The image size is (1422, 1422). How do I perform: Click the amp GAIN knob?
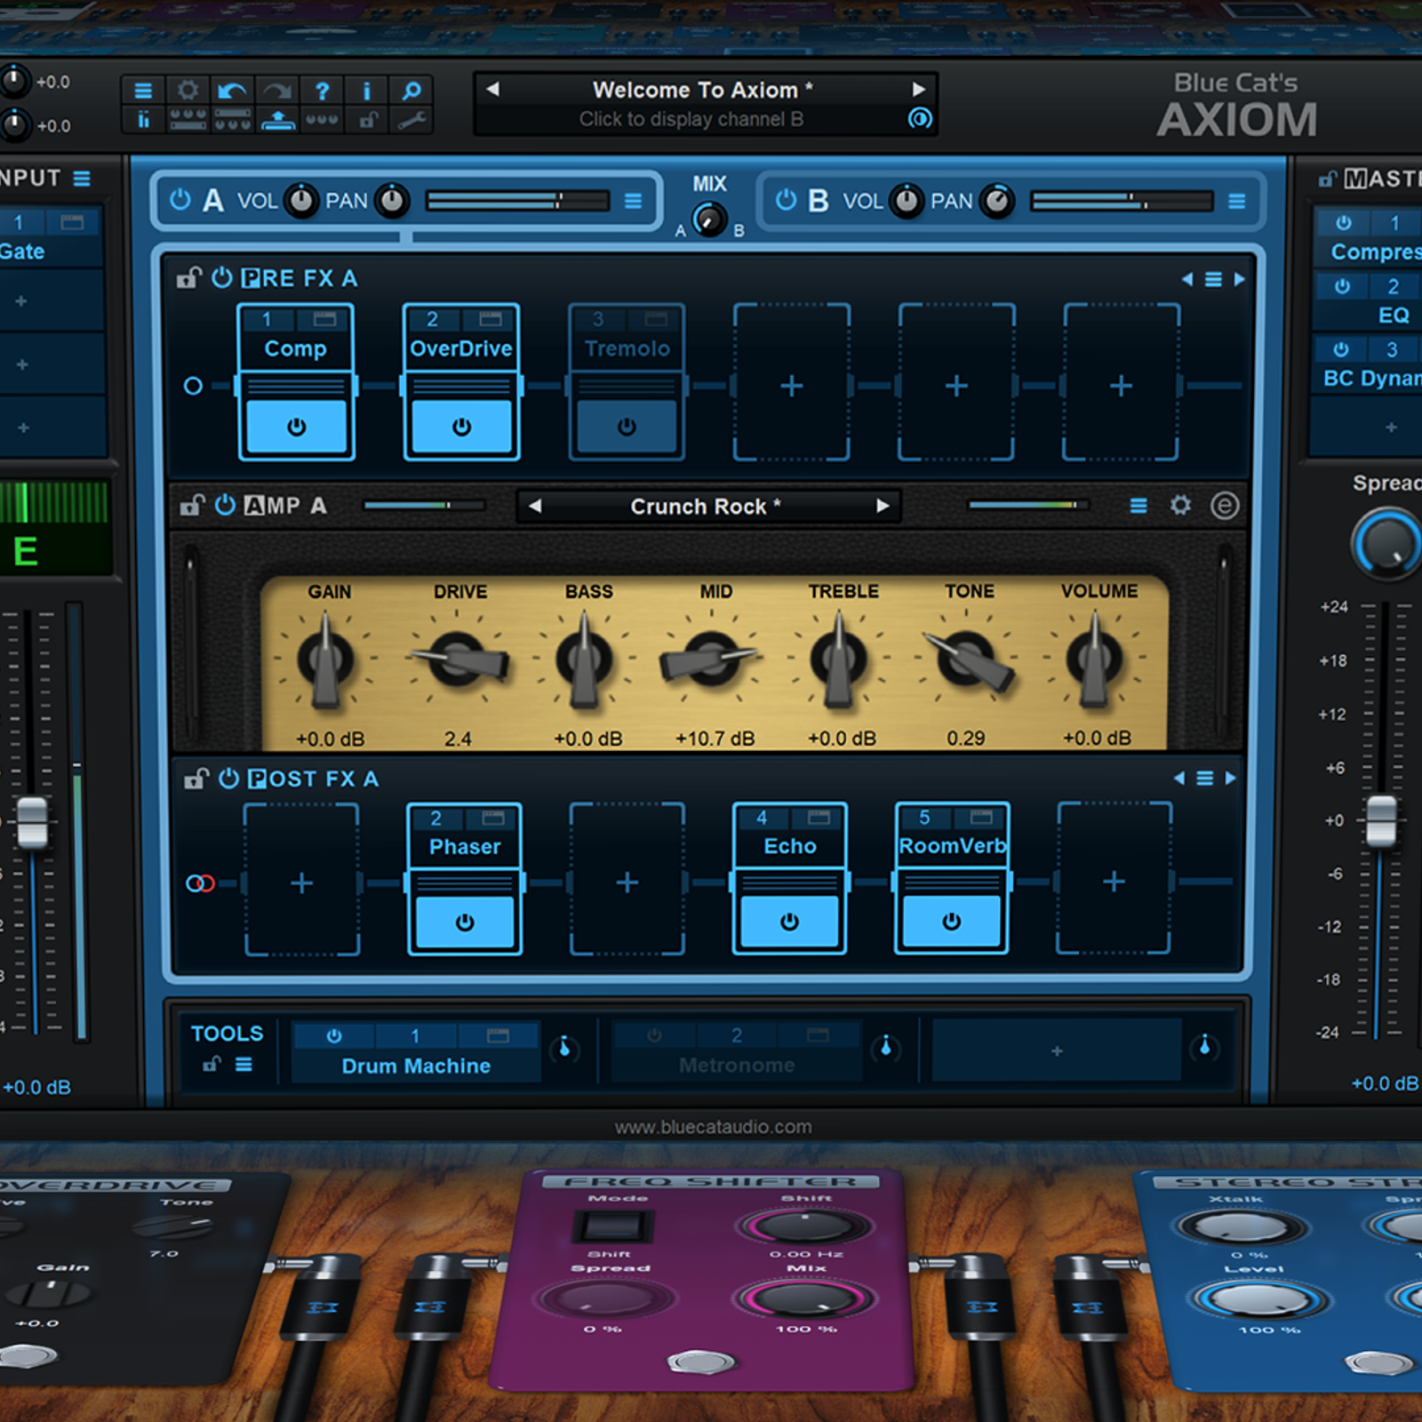(x=325, y=659)
